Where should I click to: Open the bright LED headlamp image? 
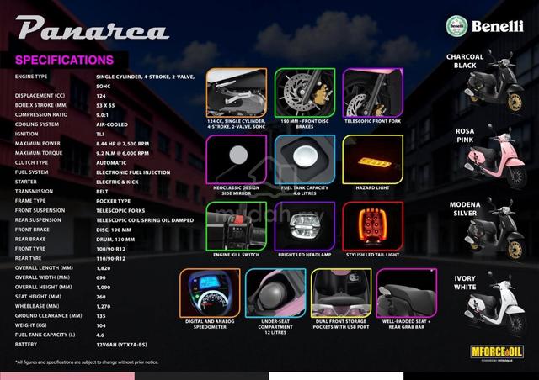(305, 226)
